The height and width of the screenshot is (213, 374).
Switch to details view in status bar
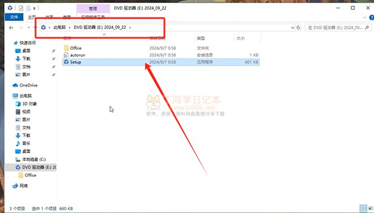(363, 208)
